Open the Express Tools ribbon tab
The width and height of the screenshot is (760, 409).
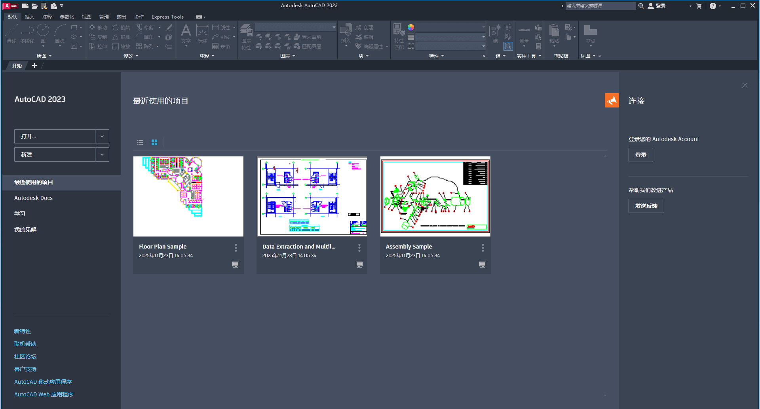tap(167, 17)
